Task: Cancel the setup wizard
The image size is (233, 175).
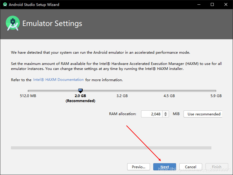Action: point(191,167)
